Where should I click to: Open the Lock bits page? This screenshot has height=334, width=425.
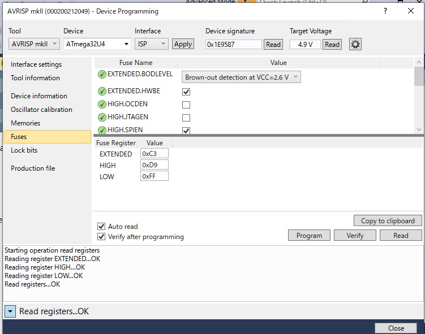(24, 150)
